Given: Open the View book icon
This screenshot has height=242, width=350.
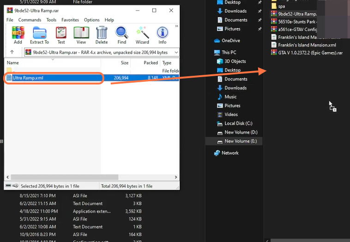Looking at the screenshot, I should 81,35.
